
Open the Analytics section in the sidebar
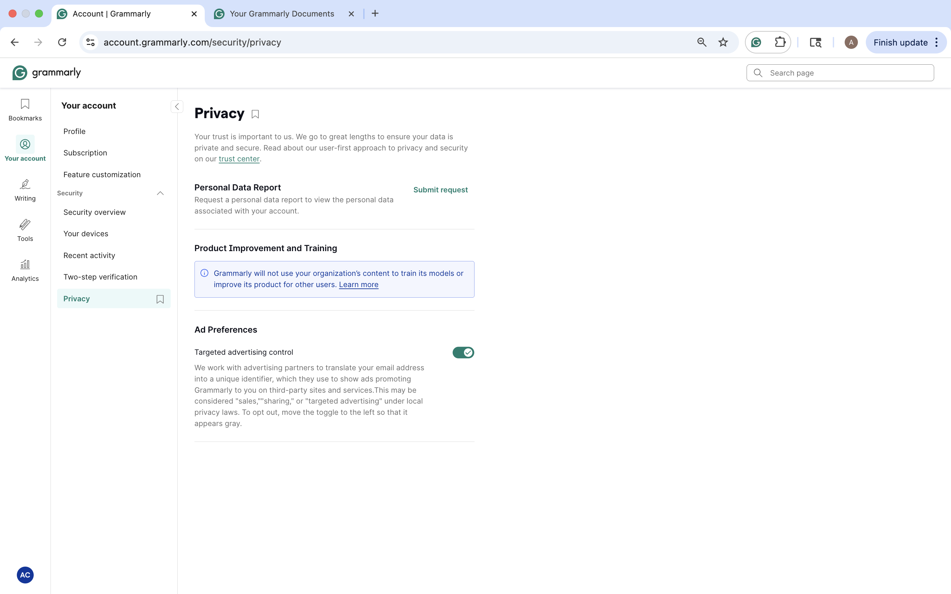(25, 270)
